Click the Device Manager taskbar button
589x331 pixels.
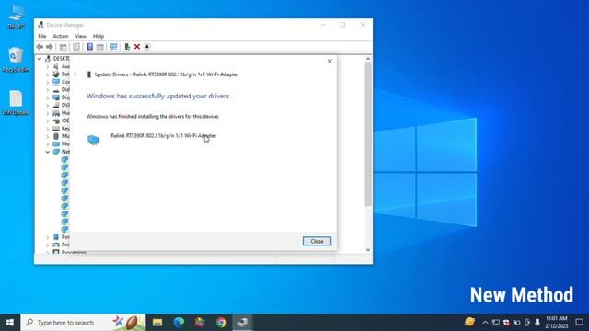tap(243, 323)
